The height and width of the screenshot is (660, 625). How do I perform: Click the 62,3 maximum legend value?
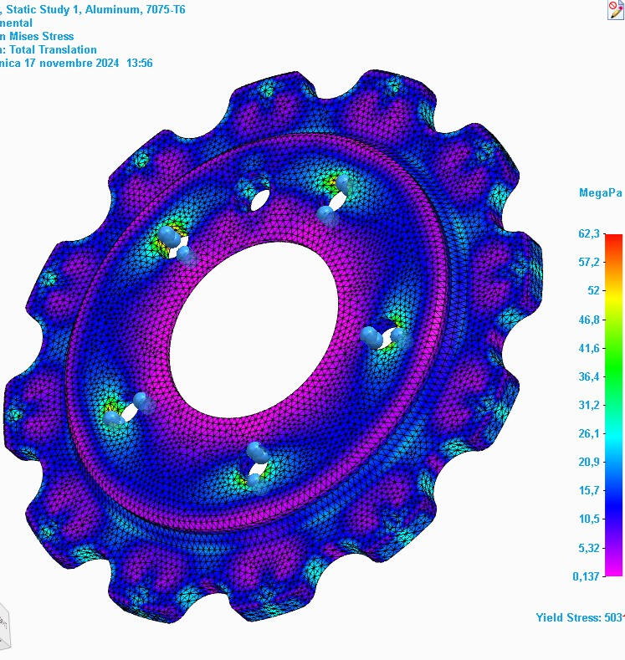point(589,233)
